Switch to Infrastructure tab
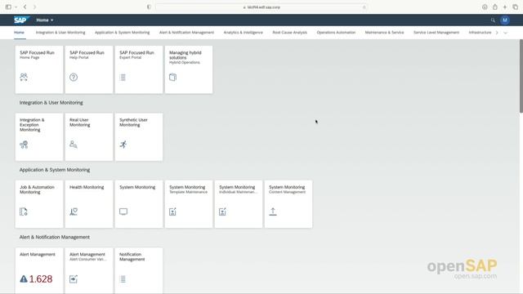 (480, 33)
